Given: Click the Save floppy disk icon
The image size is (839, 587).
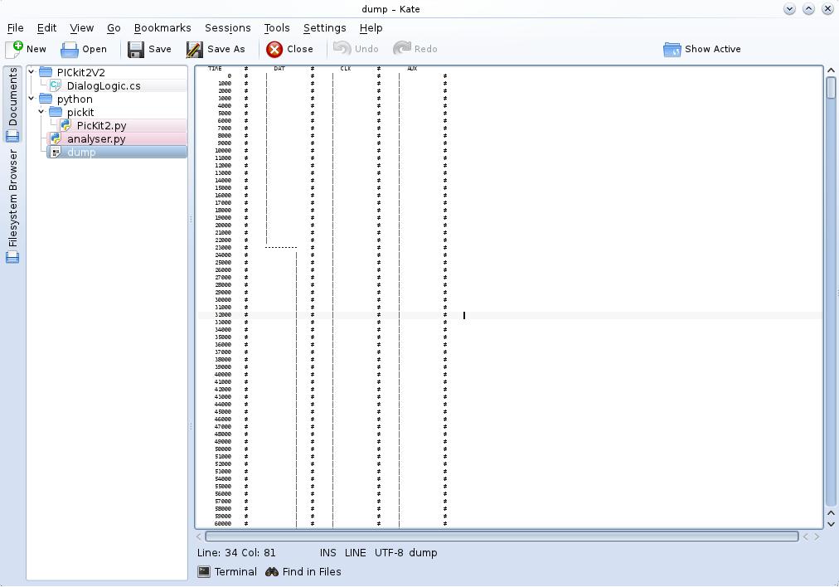Looking at the screenshot, I should point(136,49).
